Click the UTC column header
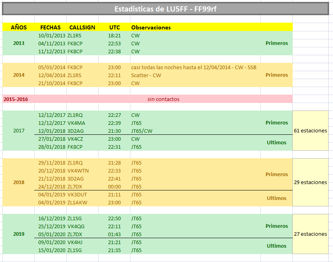333x262 pixels. click(114, 27)
